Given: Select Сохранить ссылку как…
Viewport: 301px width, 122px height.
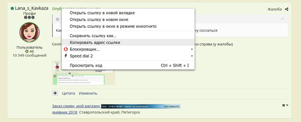Looking at the screenshot, I should 93,36.
